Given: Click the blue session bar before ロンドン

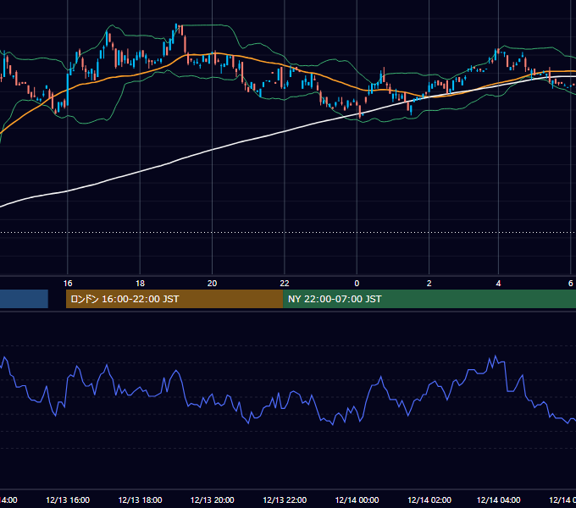Looking at the screenshot, I should pyautogui.click(x=24, y=299).
